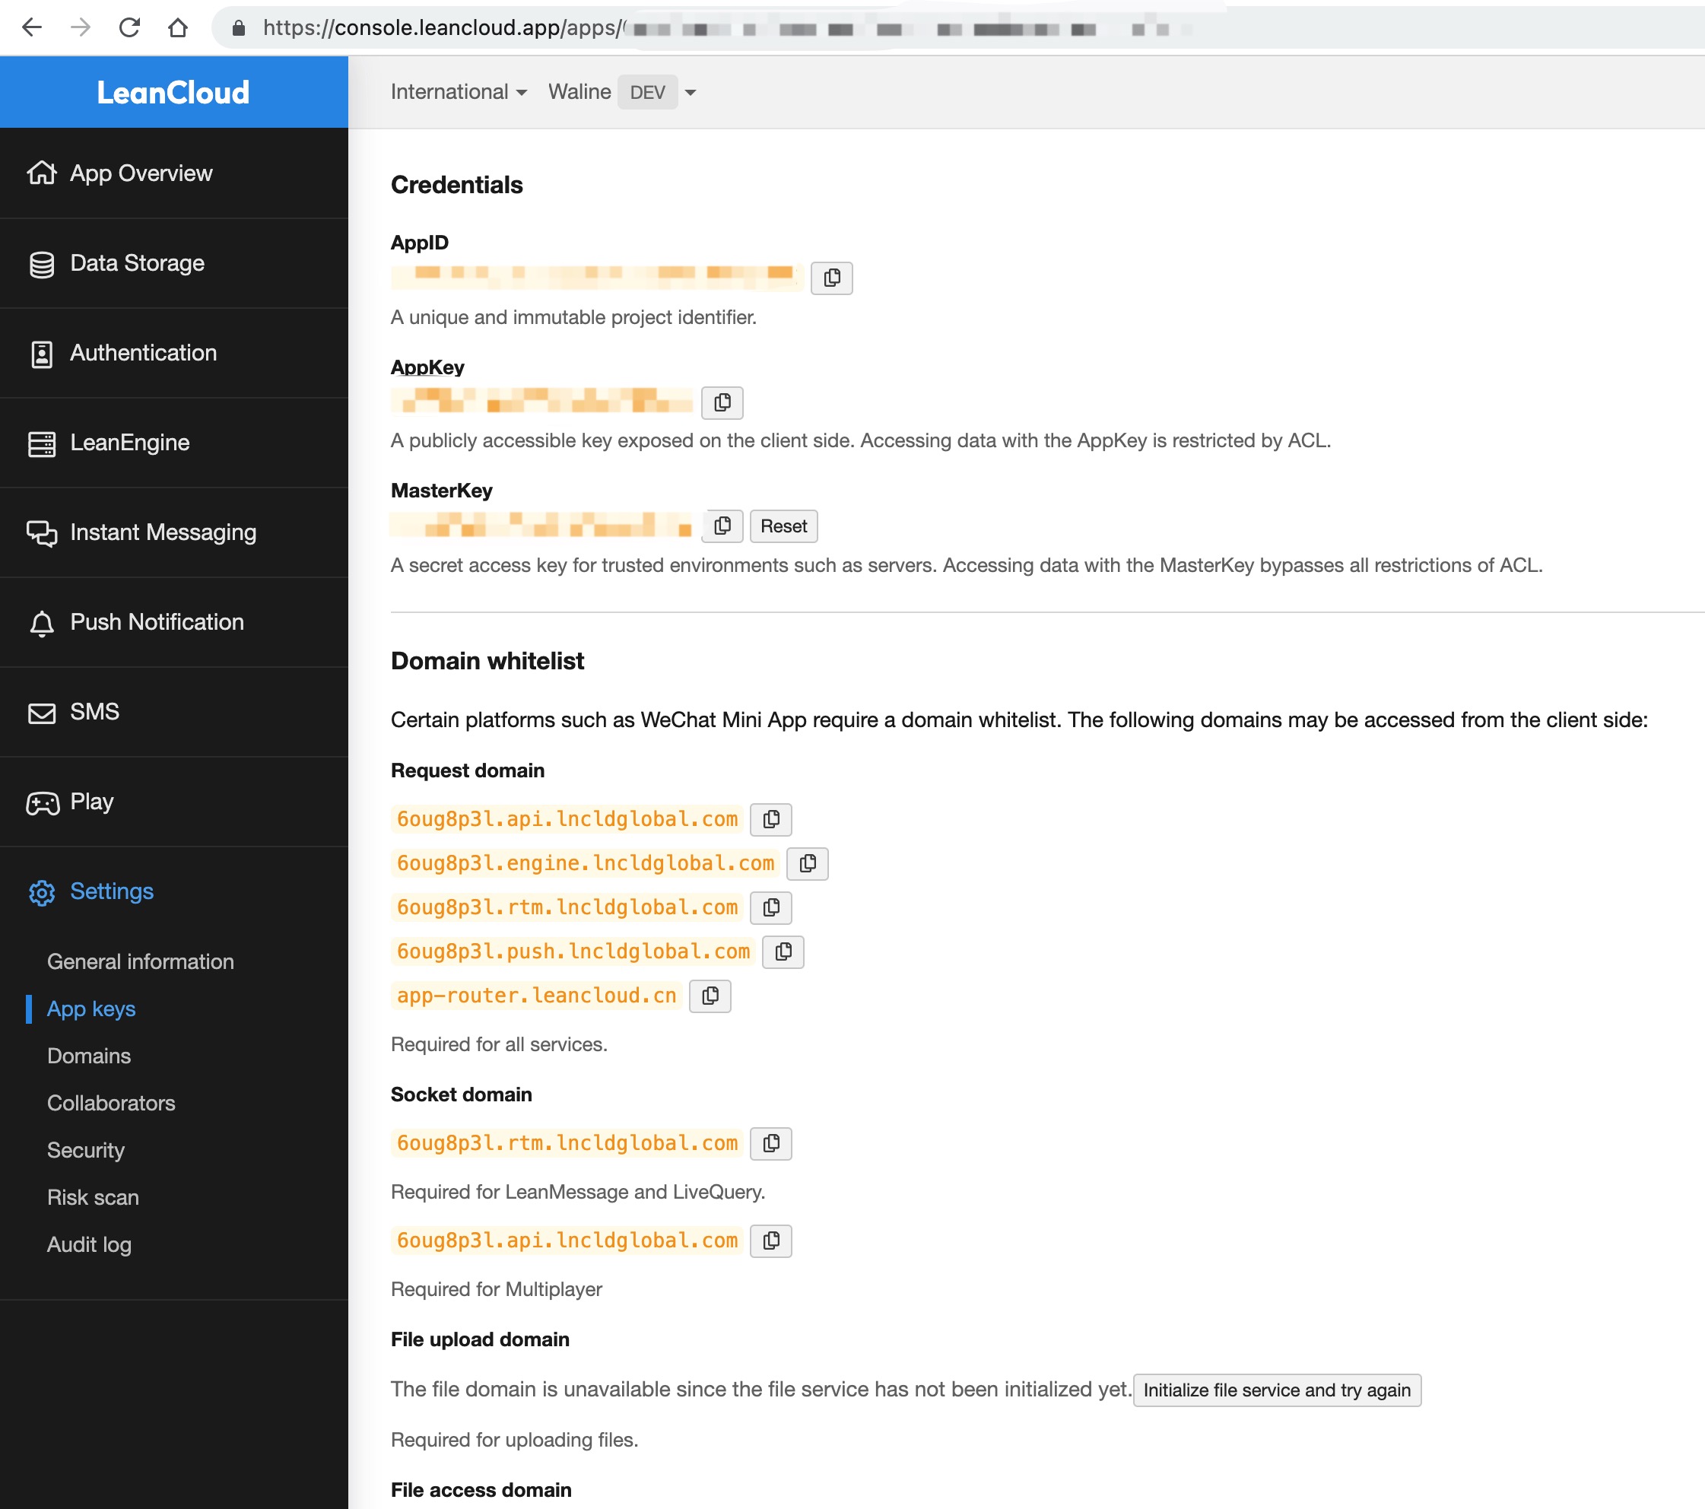Click the browser back navigation arrow

[x=30, y=27]
